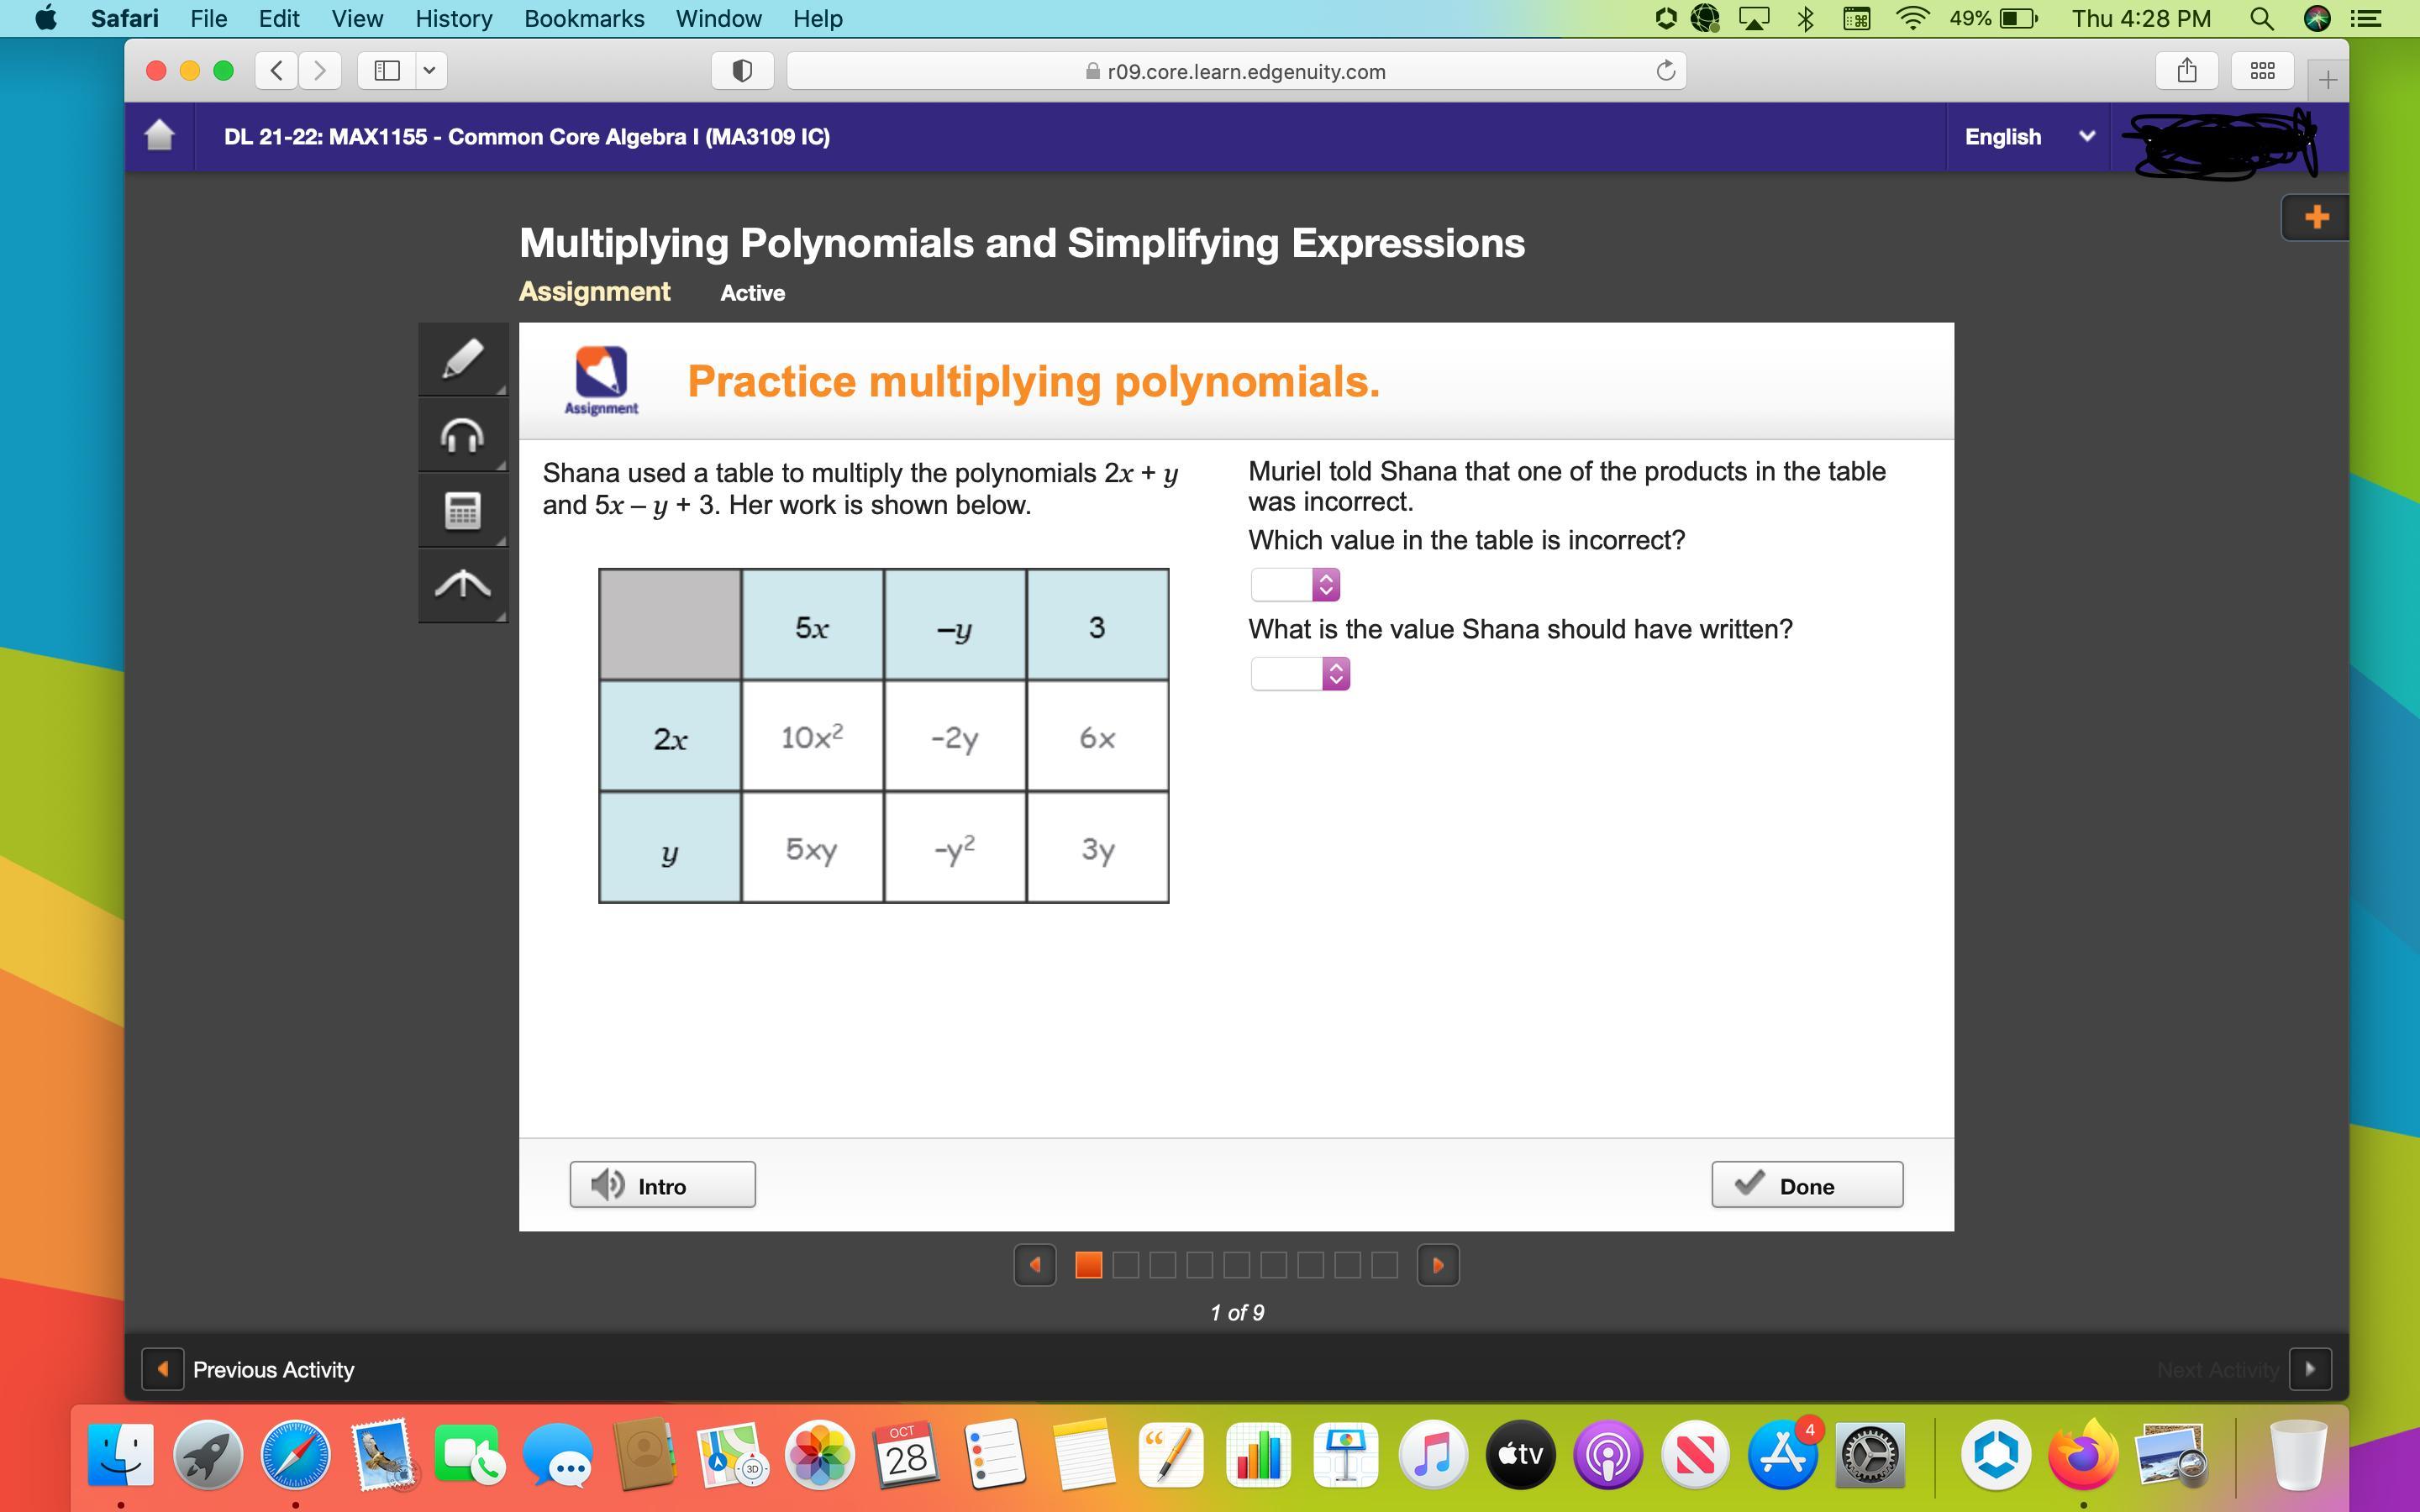Expand the English language selector
Image resolution: width=2420 pixels, height=1512 pixels.
(2028, 137)
